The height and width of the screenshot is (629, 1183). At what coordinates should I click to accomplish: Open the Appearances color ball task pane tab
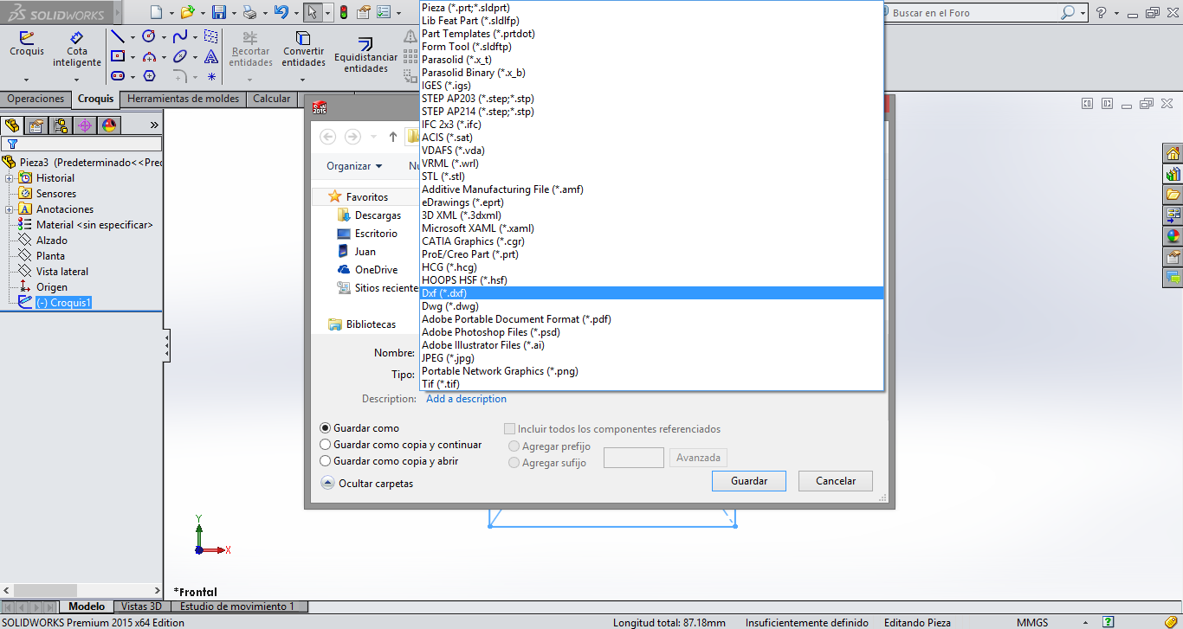pyautogui.click(x=1173, y=236)
